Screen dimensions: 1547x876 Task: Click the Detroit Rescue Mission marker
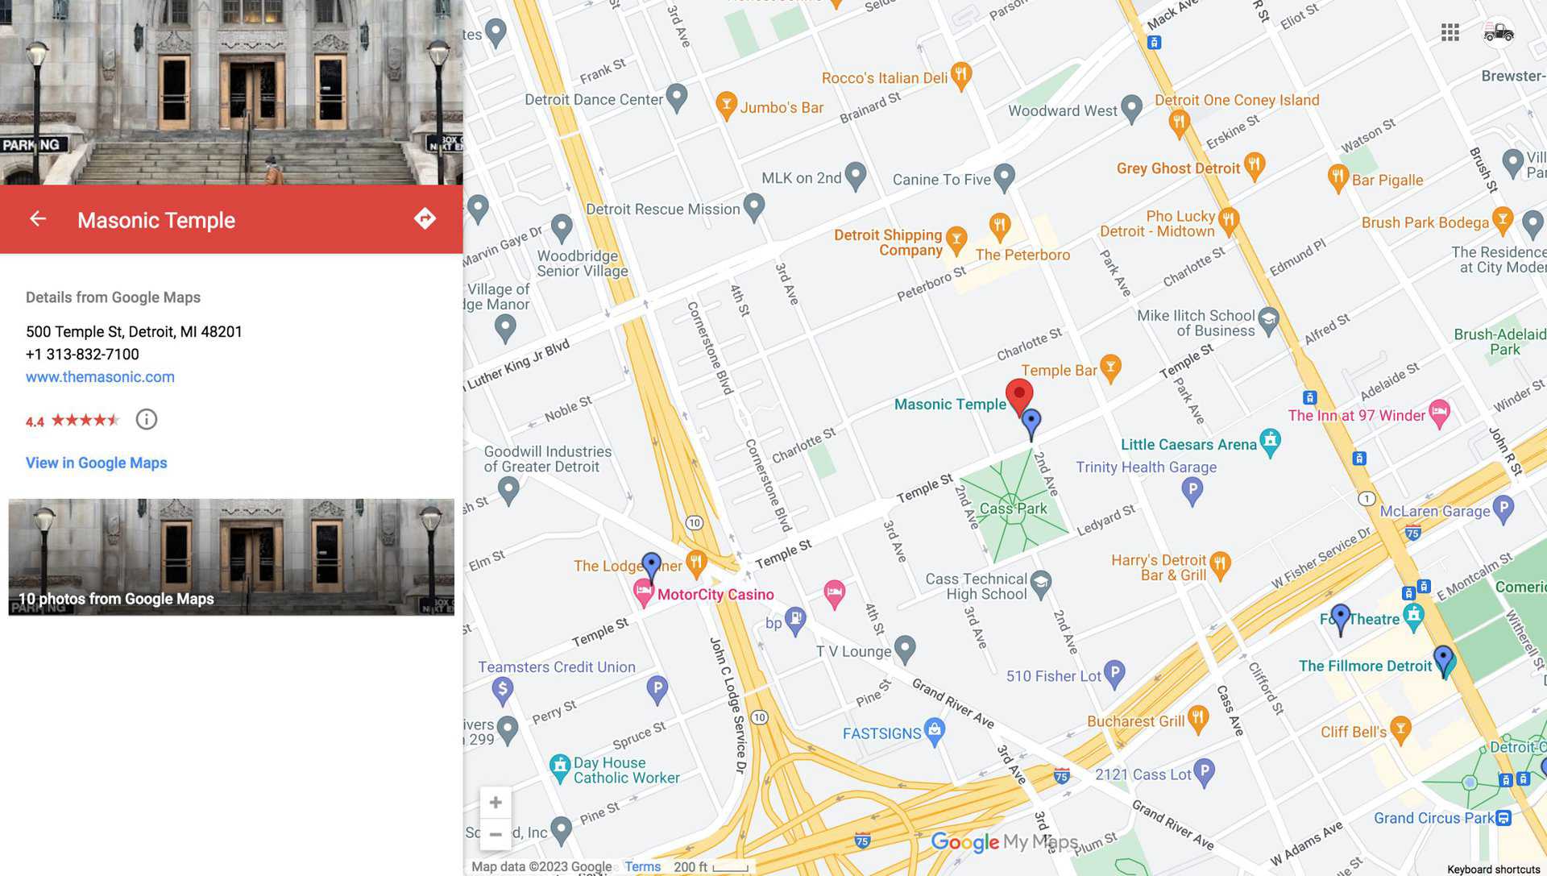pos(753,207)
